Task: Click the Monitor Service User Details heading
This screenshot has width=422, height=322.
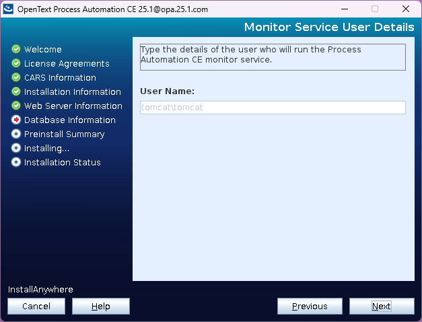Action: point(329,27)
